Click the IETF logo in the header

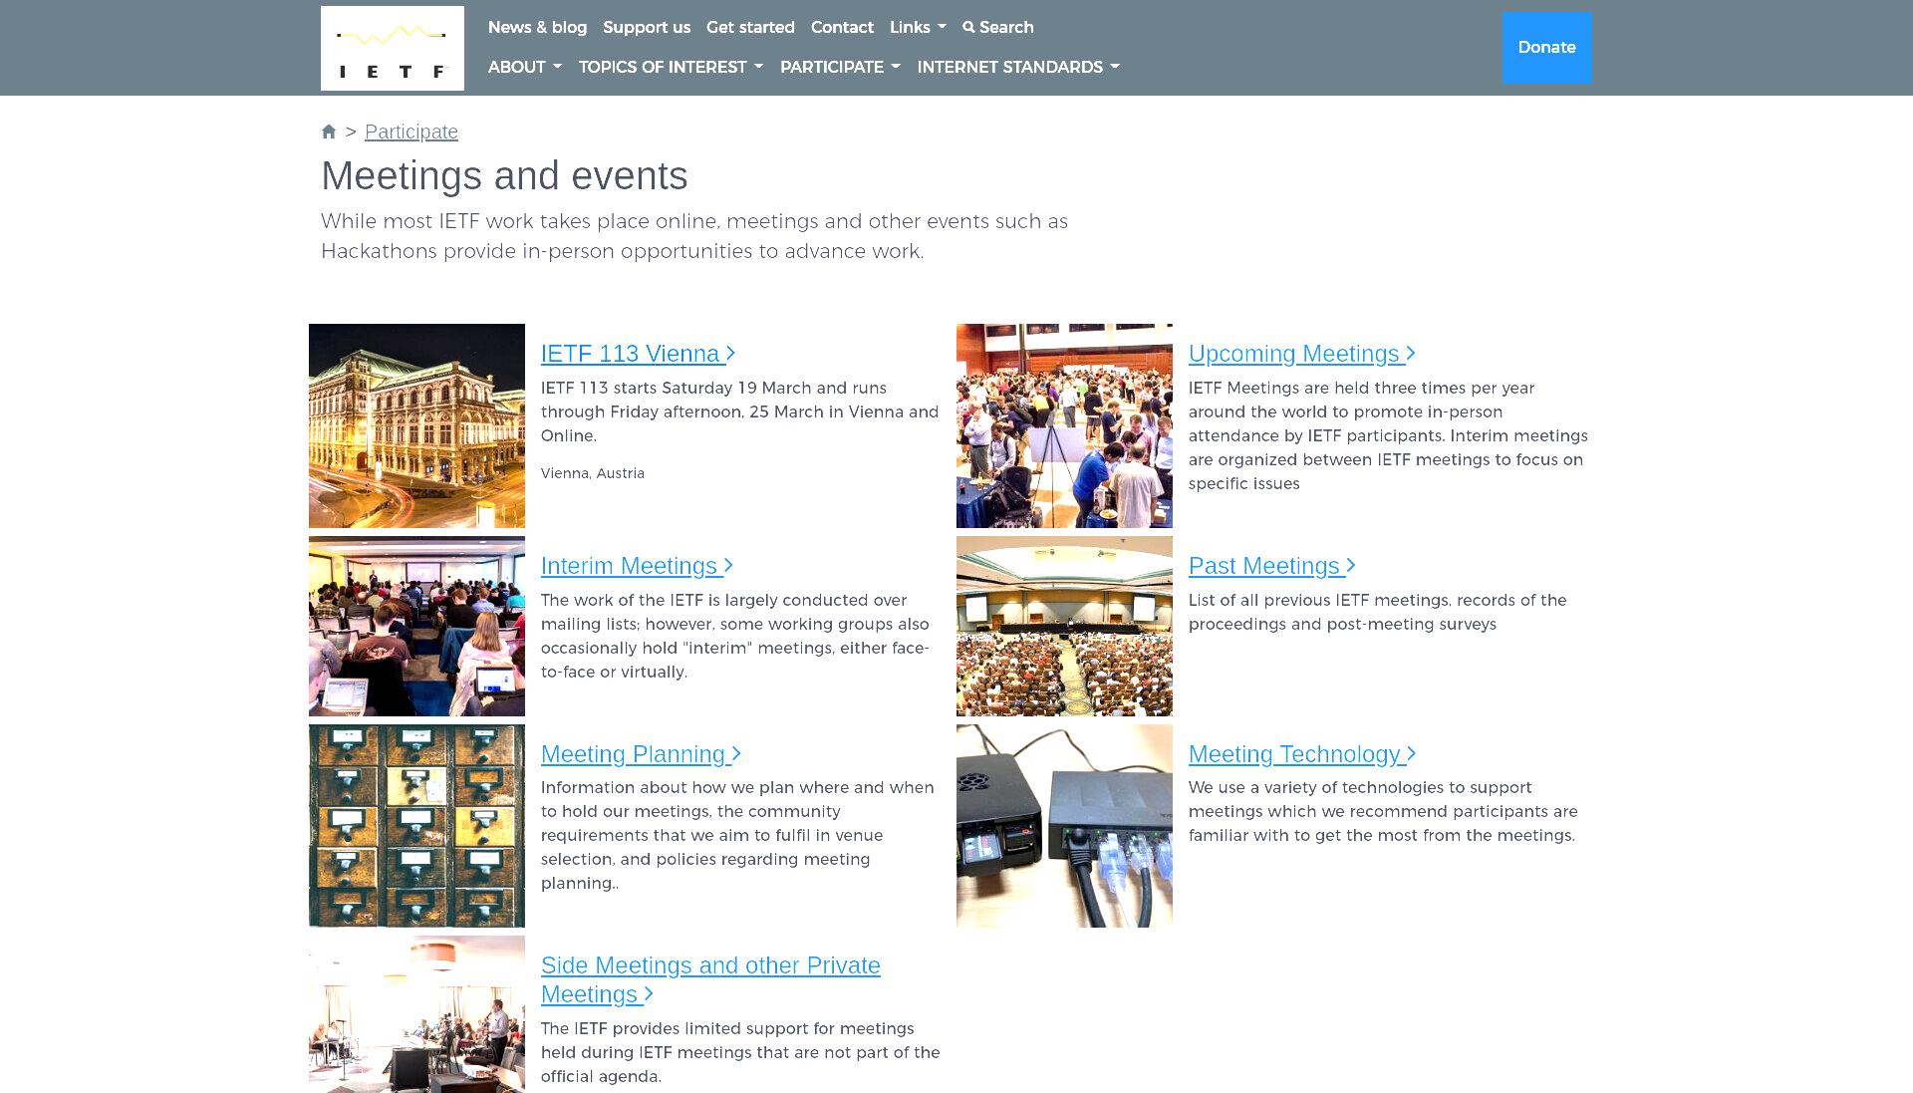(392, 48)
